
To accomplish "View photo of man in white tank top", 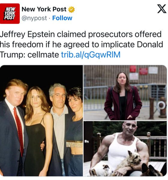I will (125, 149).
